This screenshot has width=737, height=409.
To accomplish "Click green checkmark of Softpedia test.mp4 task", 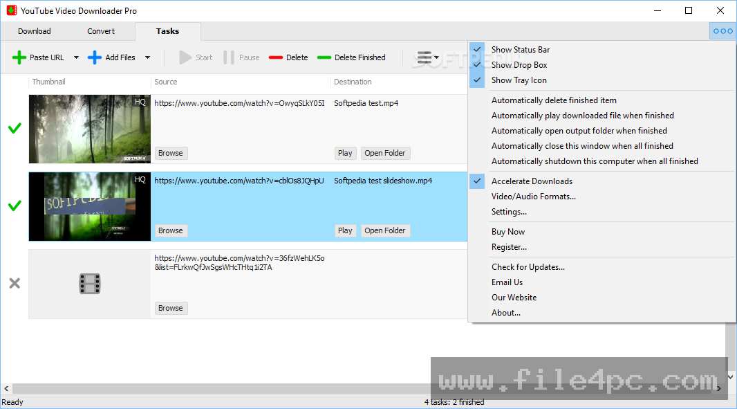I will point(15,128).
